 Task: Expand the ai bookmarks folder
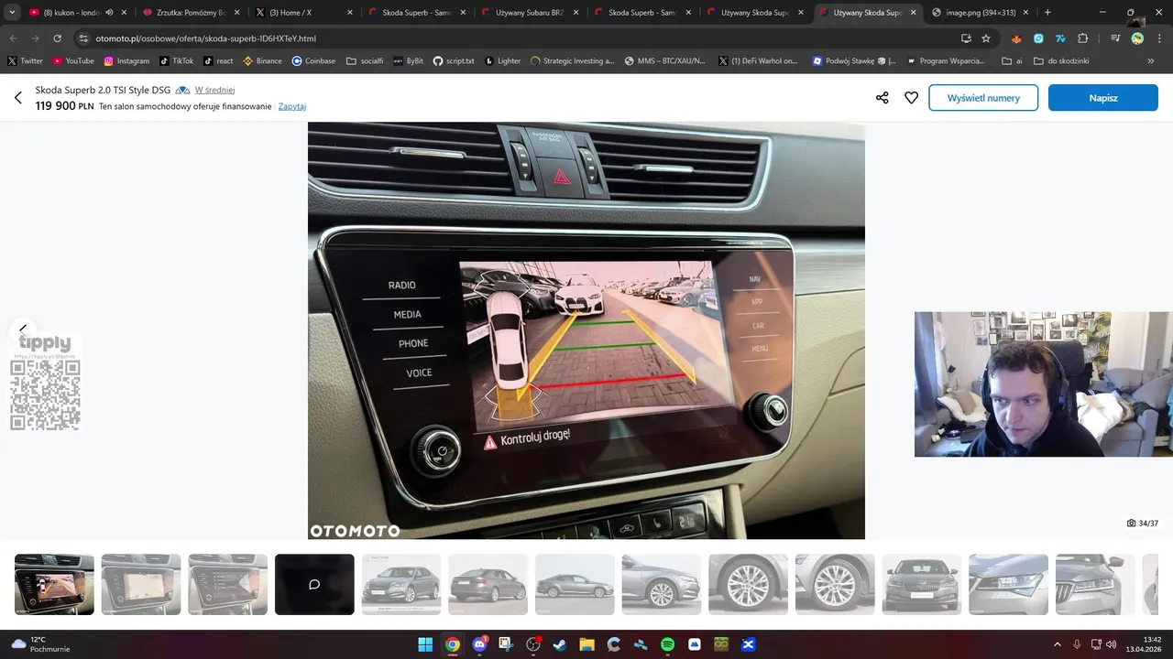(x=1013, y=61)
